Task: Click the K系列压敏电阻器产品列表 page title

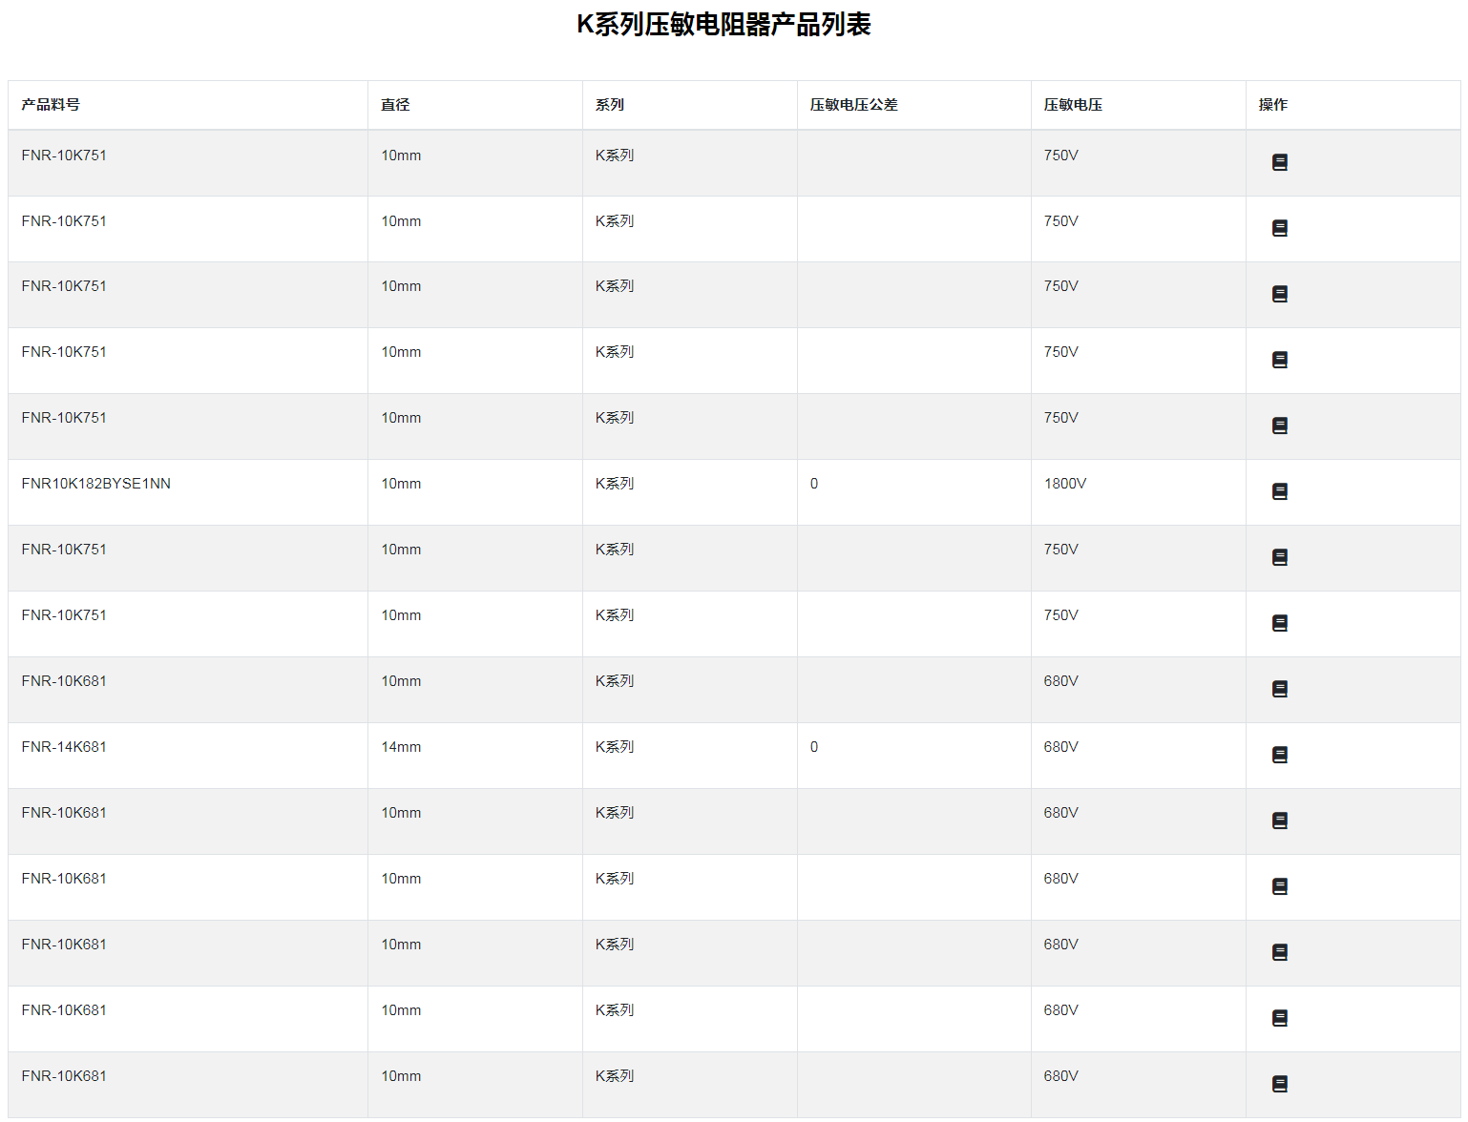Action: [x=724, y=25]
